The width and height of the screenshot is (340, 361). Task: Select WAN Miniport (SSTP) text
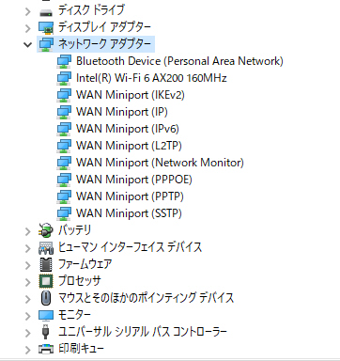tap(129, 213)
